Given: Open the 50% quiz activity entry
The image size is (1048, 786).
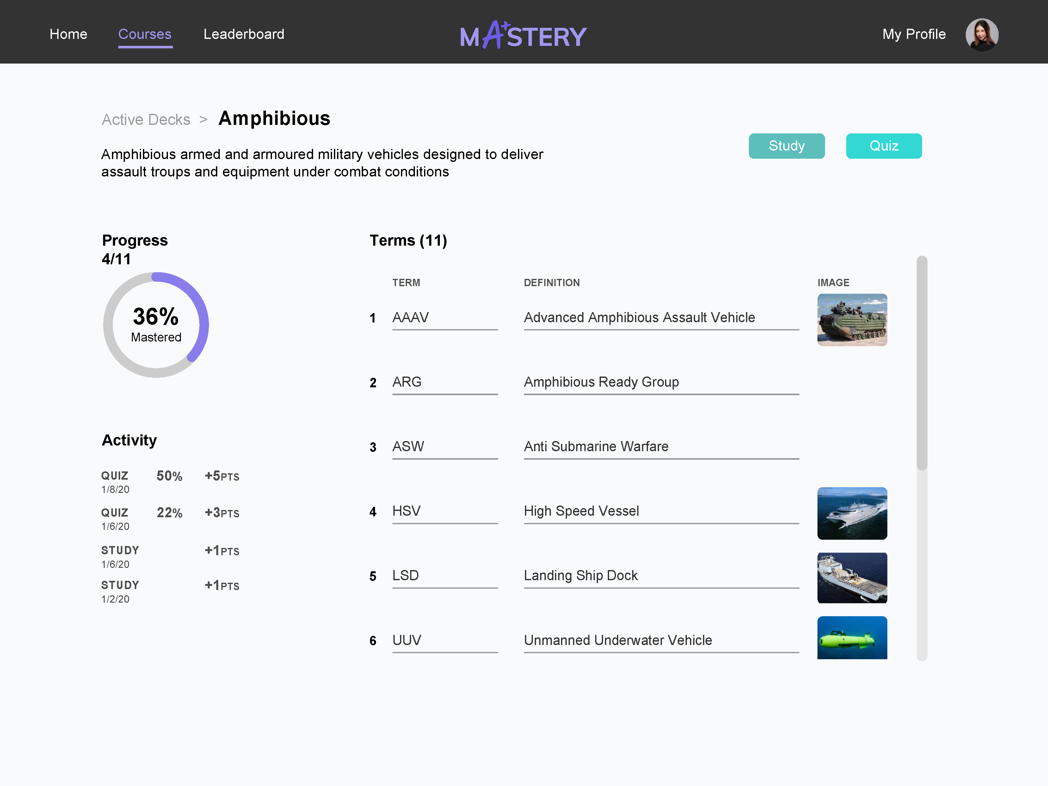Looking at the screenshot, I should pos(169,476).
